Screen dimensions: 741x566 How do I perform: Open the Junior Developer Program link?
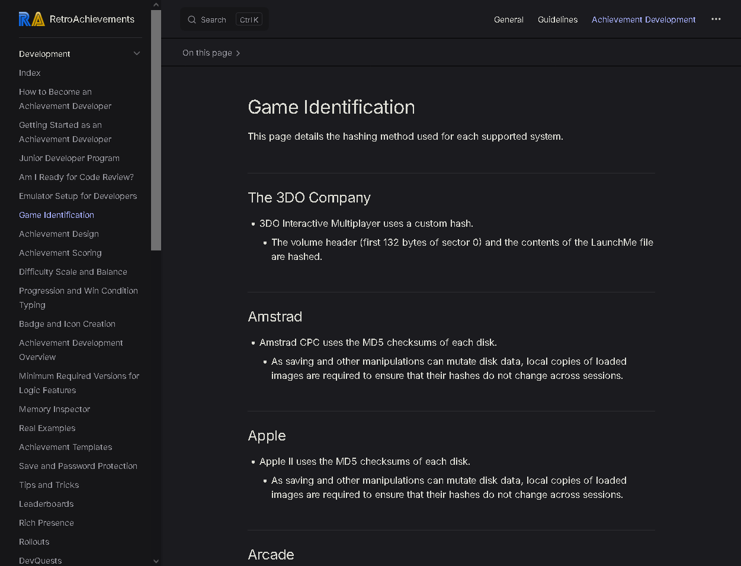pyautogui.click(x=69, y=158)
